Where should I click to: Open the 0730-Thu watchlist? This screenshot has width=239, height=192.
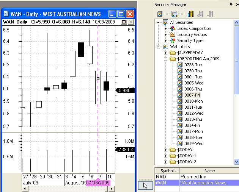193,71
